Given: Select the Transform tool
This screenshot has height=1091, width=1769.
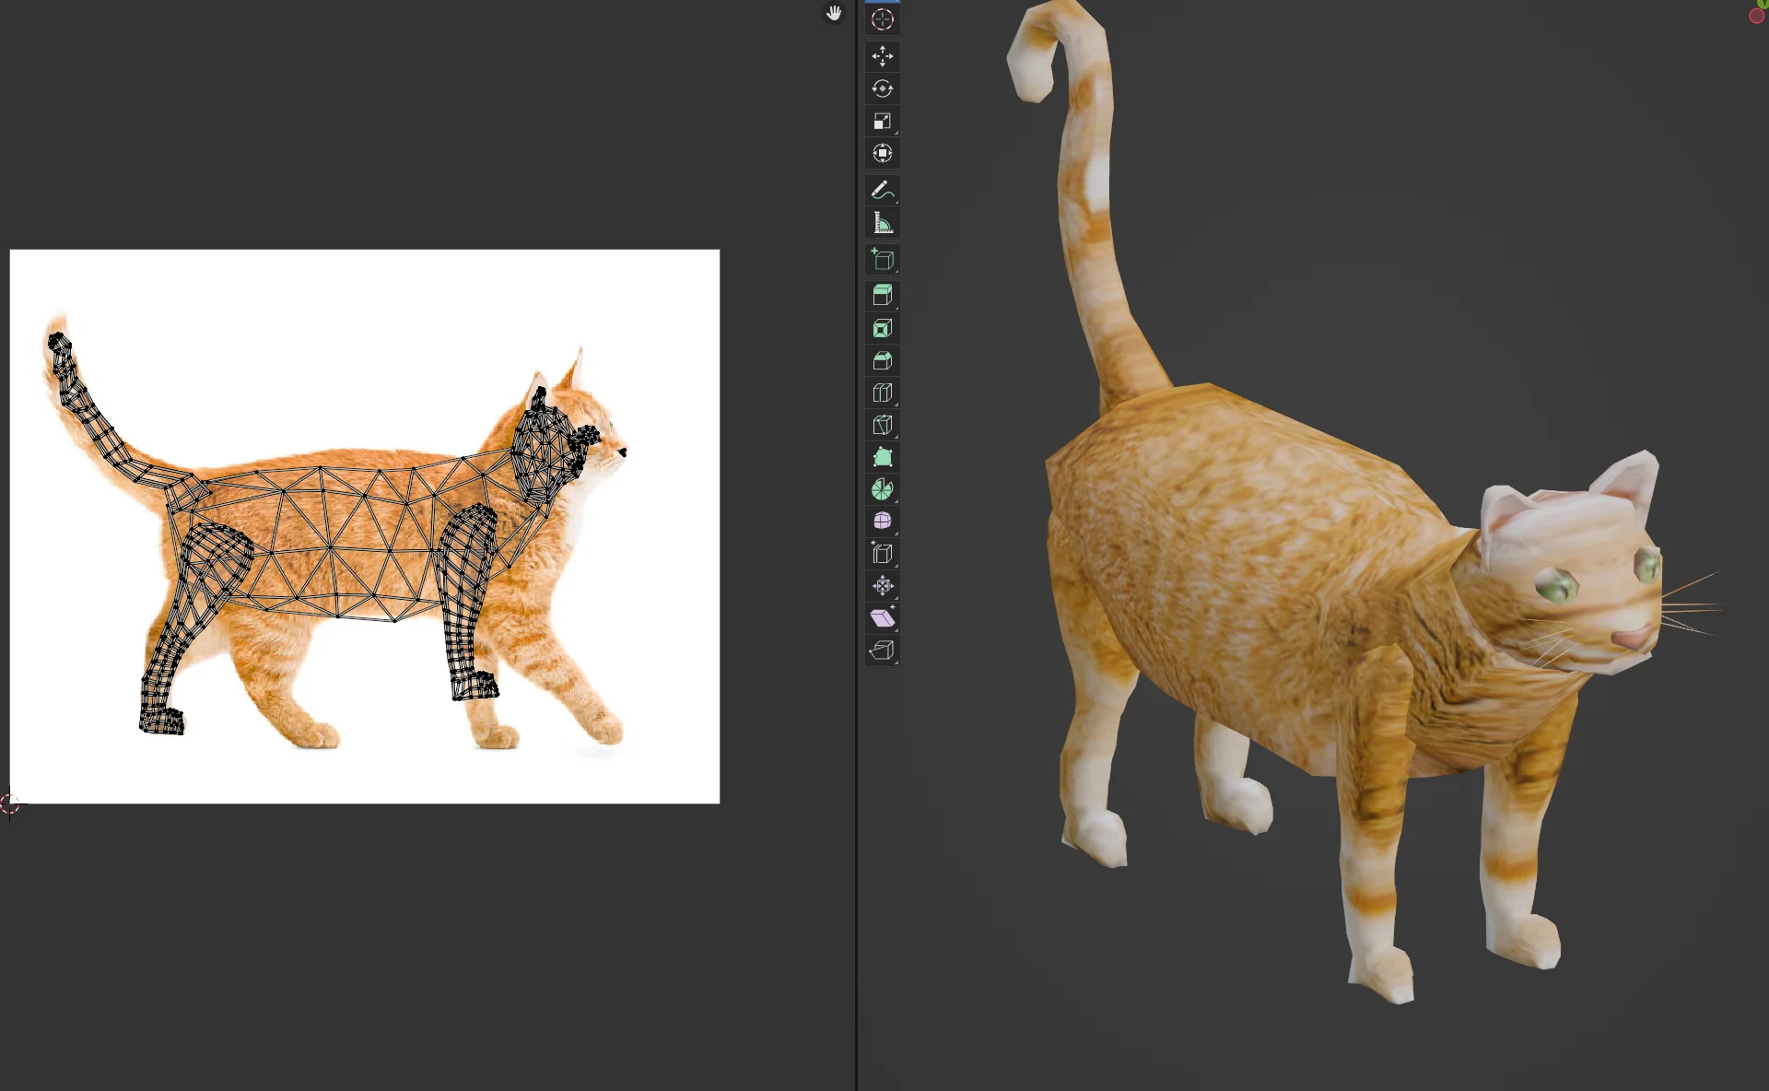Looking at the screenshot, I should (x=882, y=153).
